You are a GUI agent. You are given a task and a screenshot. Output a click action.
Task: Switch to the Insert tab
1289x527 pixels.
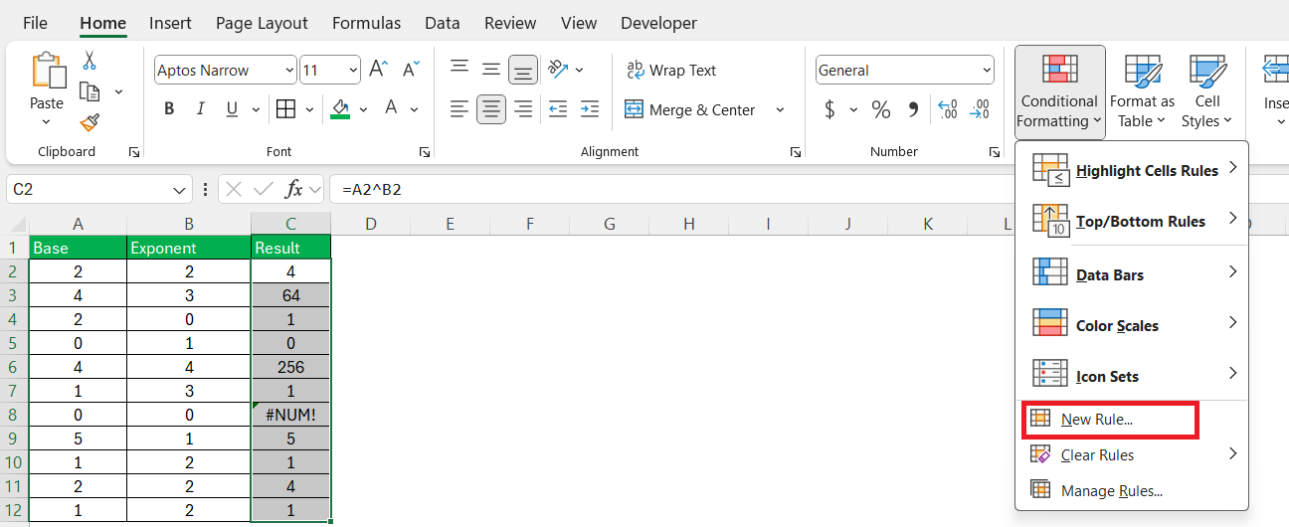(170, 23)
